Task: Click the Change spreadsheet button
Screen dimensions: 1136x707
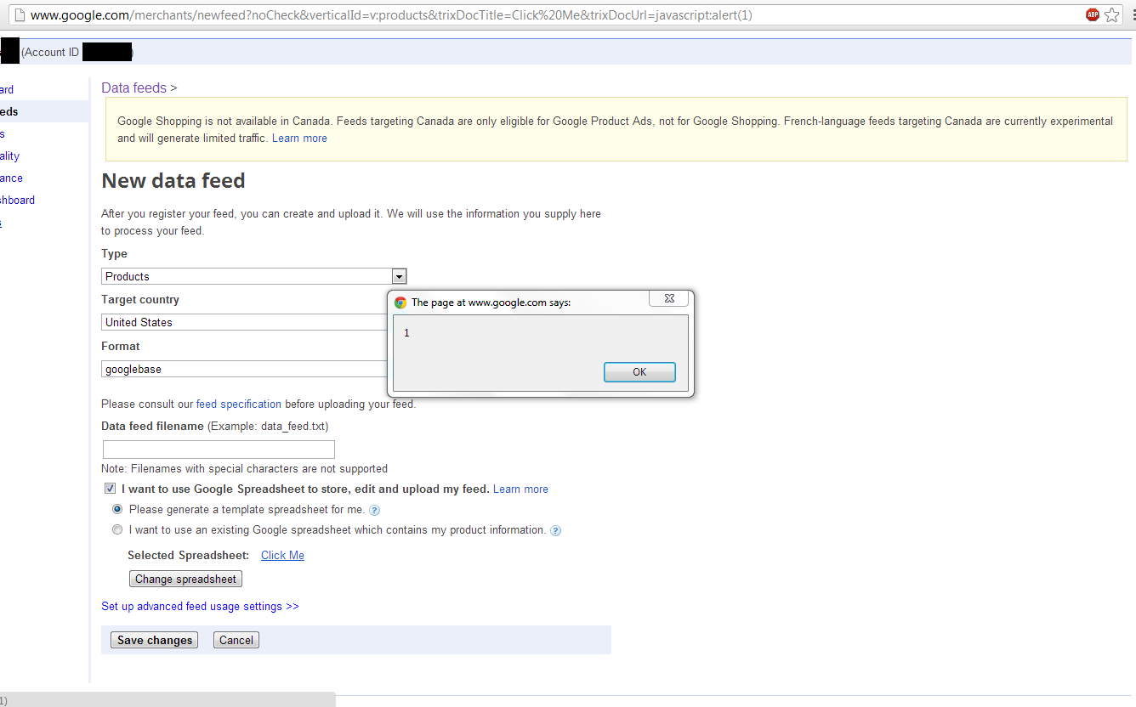Action: (x=185, y=579)
